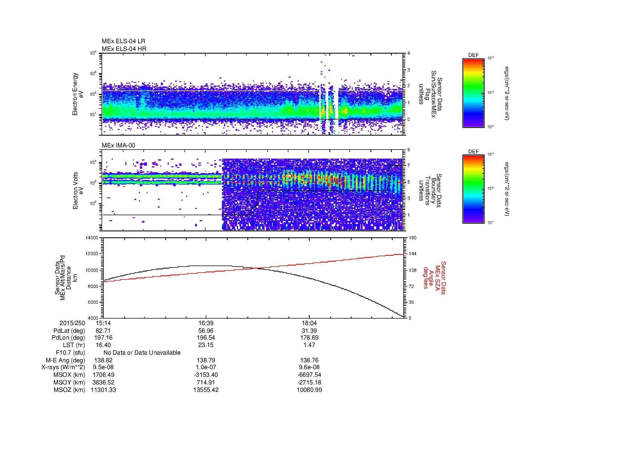
Task: Click the '15:14' time tick label
Action: 103,323
